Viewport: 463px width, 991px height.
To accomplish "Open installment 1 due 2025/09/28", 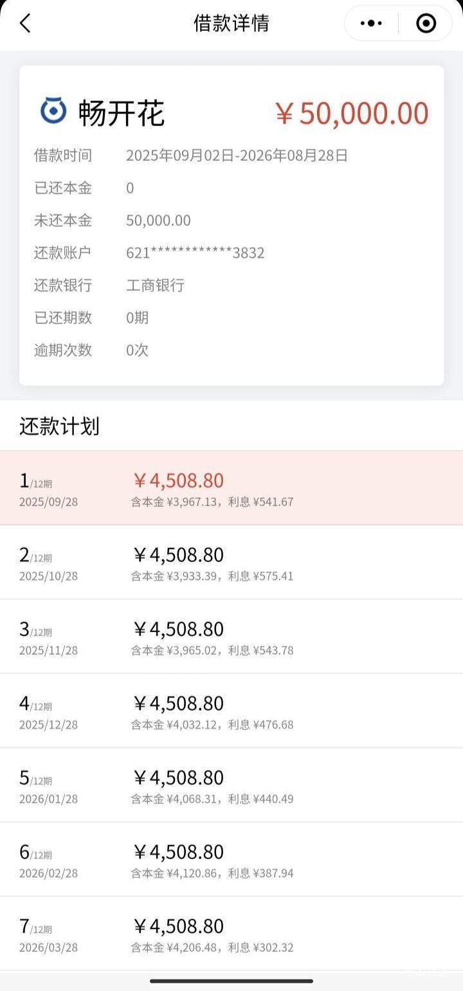I will [232, 488].
